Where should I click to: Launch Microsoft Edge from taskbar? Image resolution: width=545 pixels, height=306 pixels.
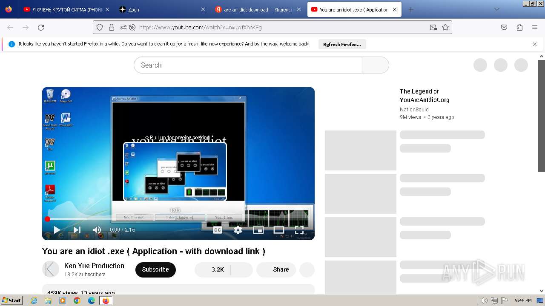coord(91,300)
